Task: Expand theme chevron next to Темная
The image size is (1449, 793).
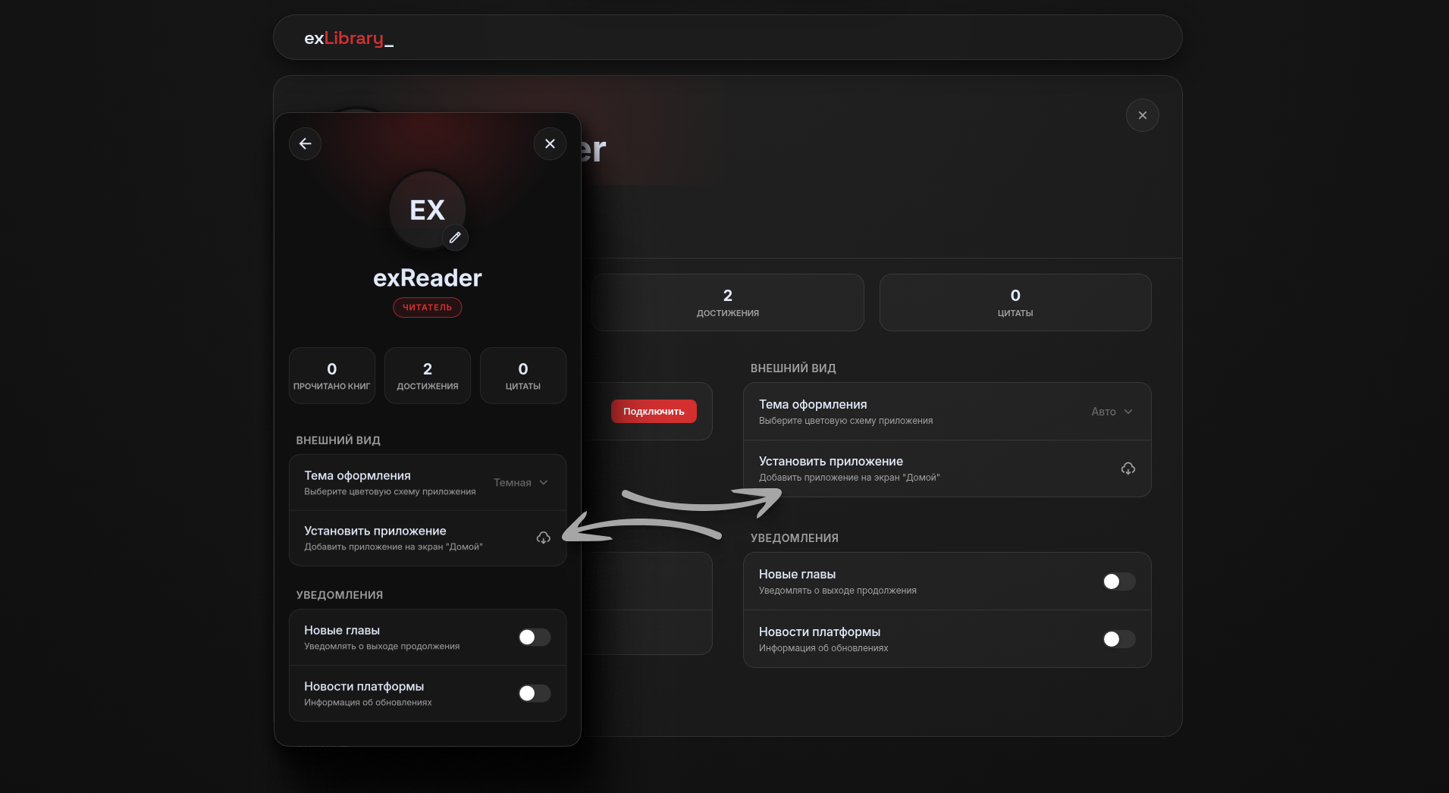Action: tap(544, 483)
